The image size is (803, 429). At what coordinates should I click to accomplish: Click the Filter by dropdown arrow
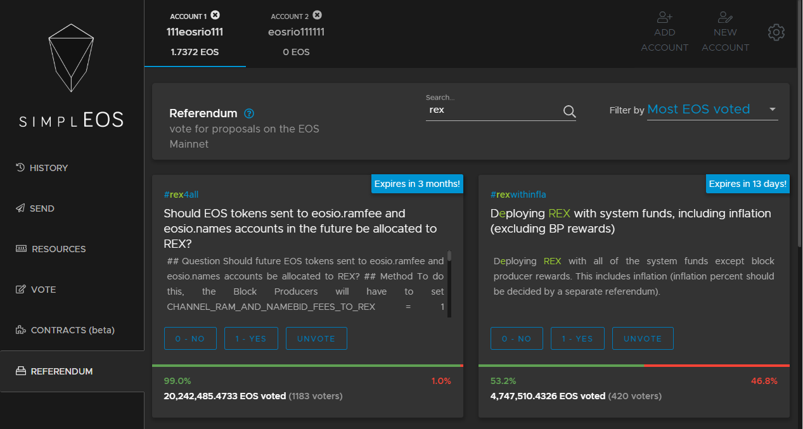[x=773, y=110]
